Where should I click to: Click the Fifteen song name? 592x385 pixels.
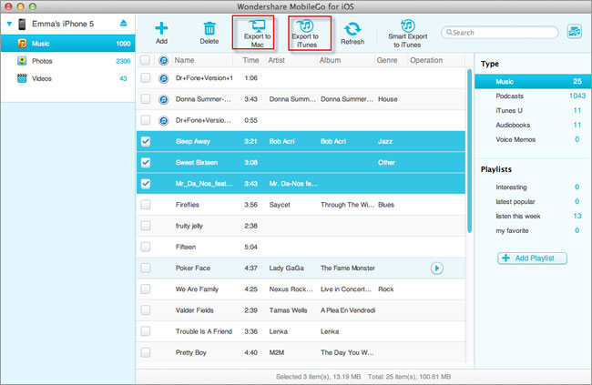(186, 248)
